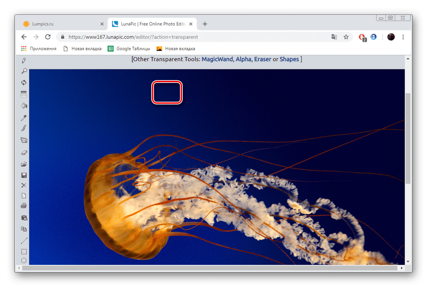The width and height of the screenshot is (427, 287).
Task: Select the Line drawing tool
Action: 24,241
